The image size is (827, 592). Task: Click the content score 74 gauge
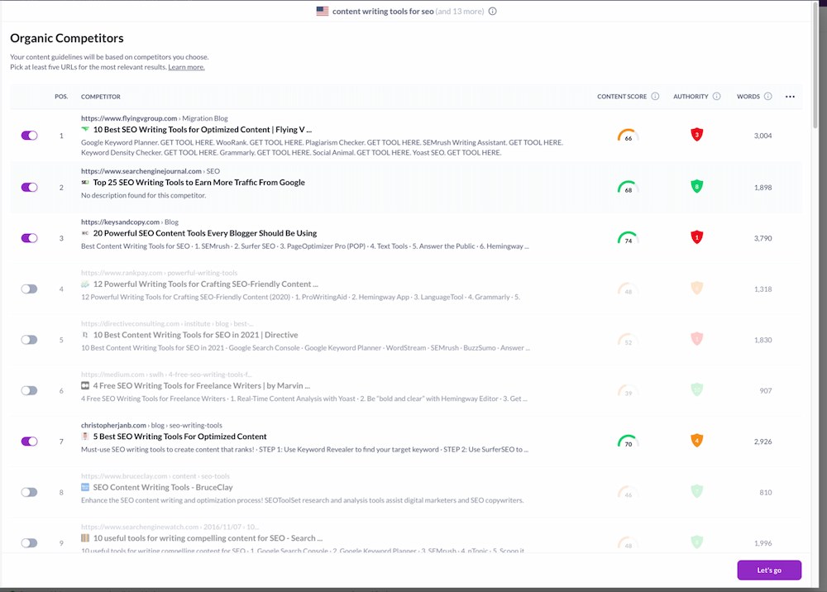coord(629,238)
